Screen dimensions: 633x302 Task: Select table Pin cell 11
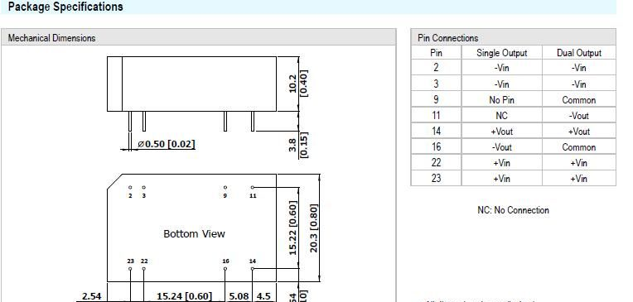click(436, 115)
